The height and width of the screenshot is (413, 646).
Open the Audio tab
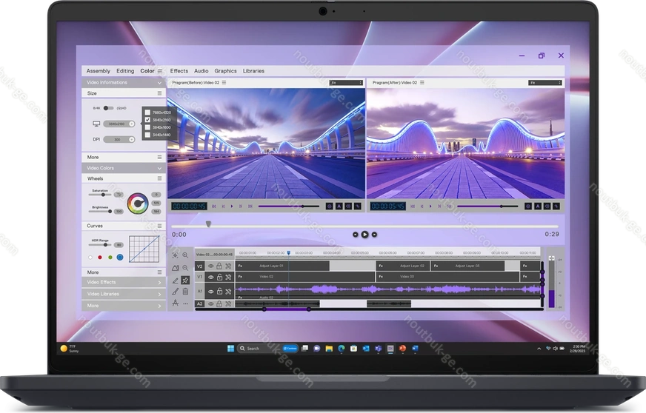pyautogui.click(x=202, y=71)
